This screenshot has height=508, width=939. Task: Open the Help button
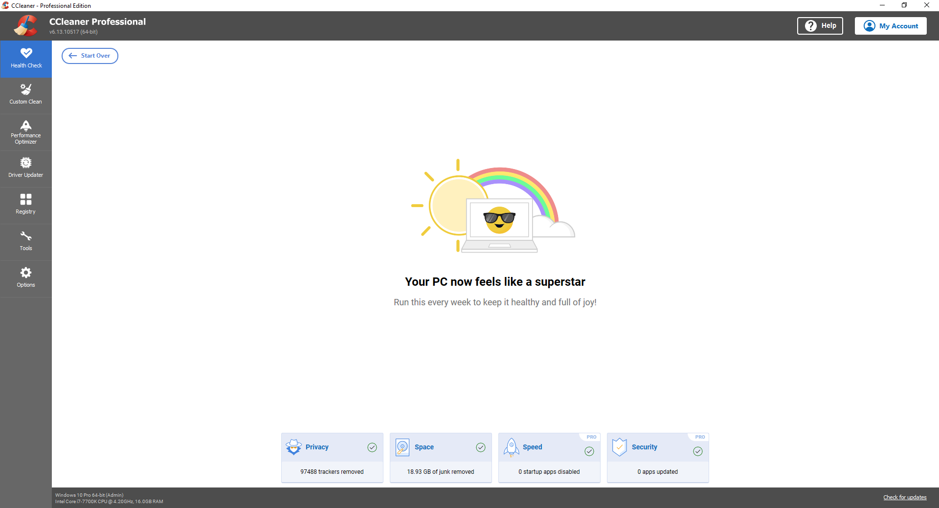(x=820, y=26)
